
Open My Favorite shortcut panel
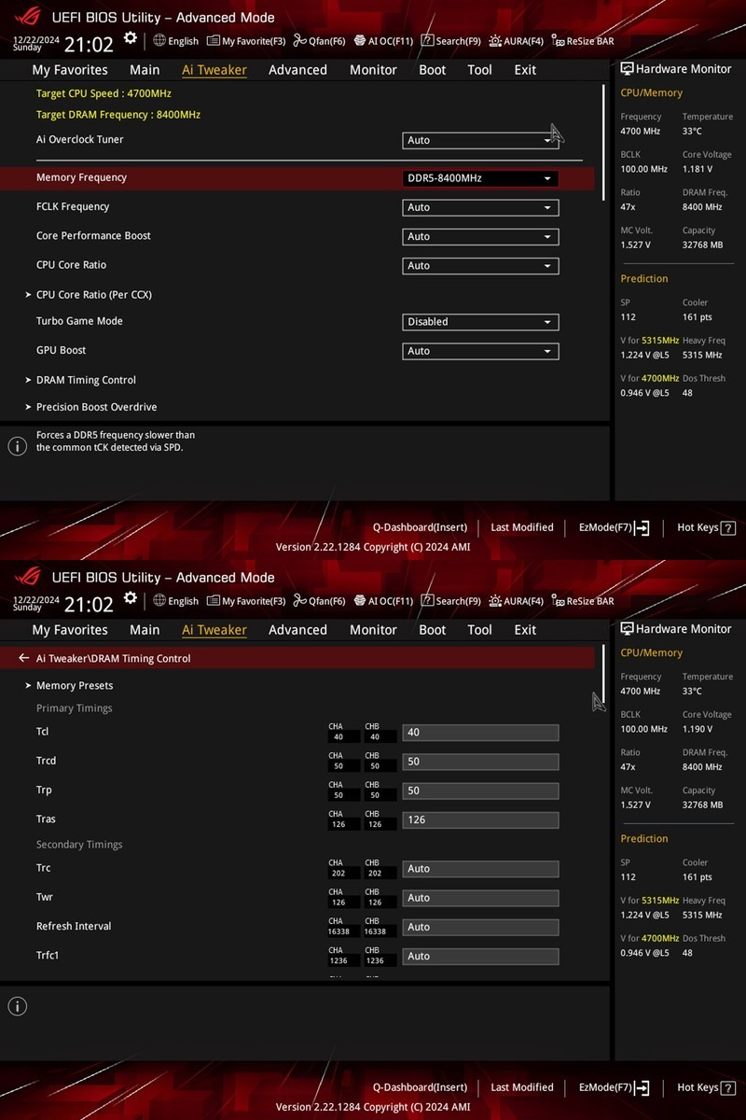[x=245, y=40]
